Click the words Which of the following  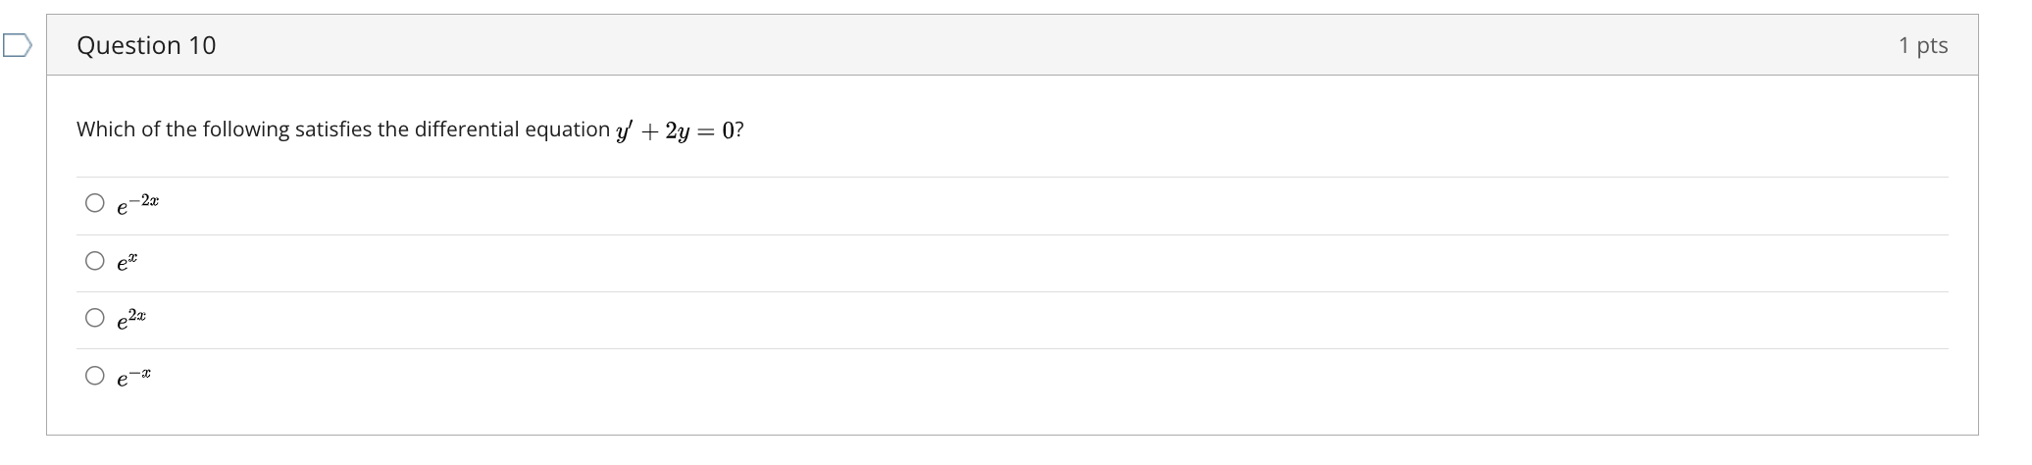pos(183,129)
